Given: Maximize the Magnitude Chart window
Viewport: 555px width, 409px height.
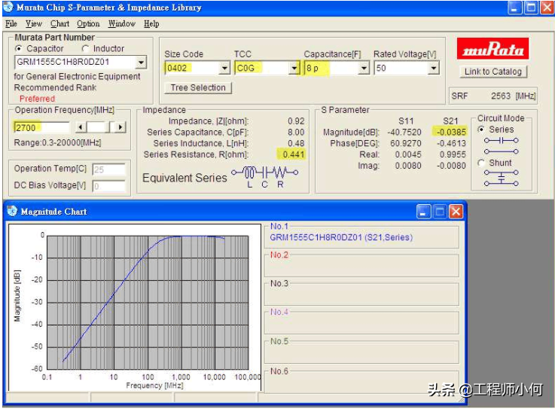Looking at the screenshot, I should click(440, 212).
